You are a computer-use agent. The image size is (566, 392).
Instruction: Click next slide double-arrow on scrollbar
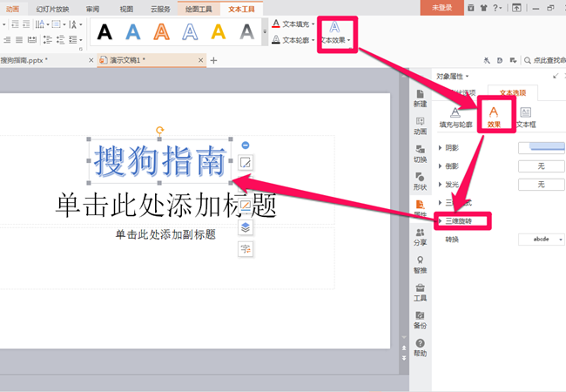tap(404, 358)
